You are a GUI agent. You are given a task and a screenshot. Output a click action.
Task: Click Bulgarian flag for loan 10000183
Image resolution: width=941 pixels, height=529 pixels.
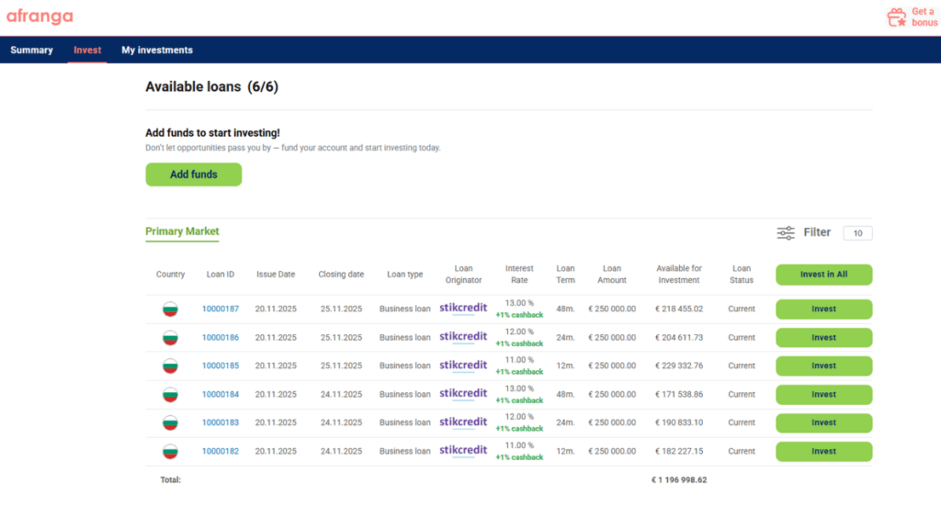point(170,423)
